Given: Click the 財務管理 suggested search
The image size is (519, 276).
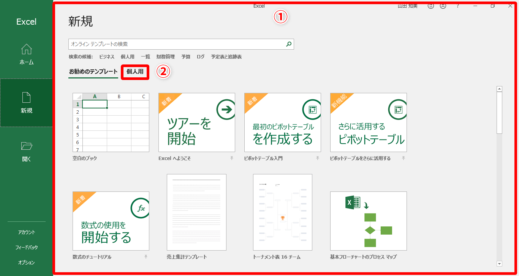Looking at the screenshot, I should point(166,57).
